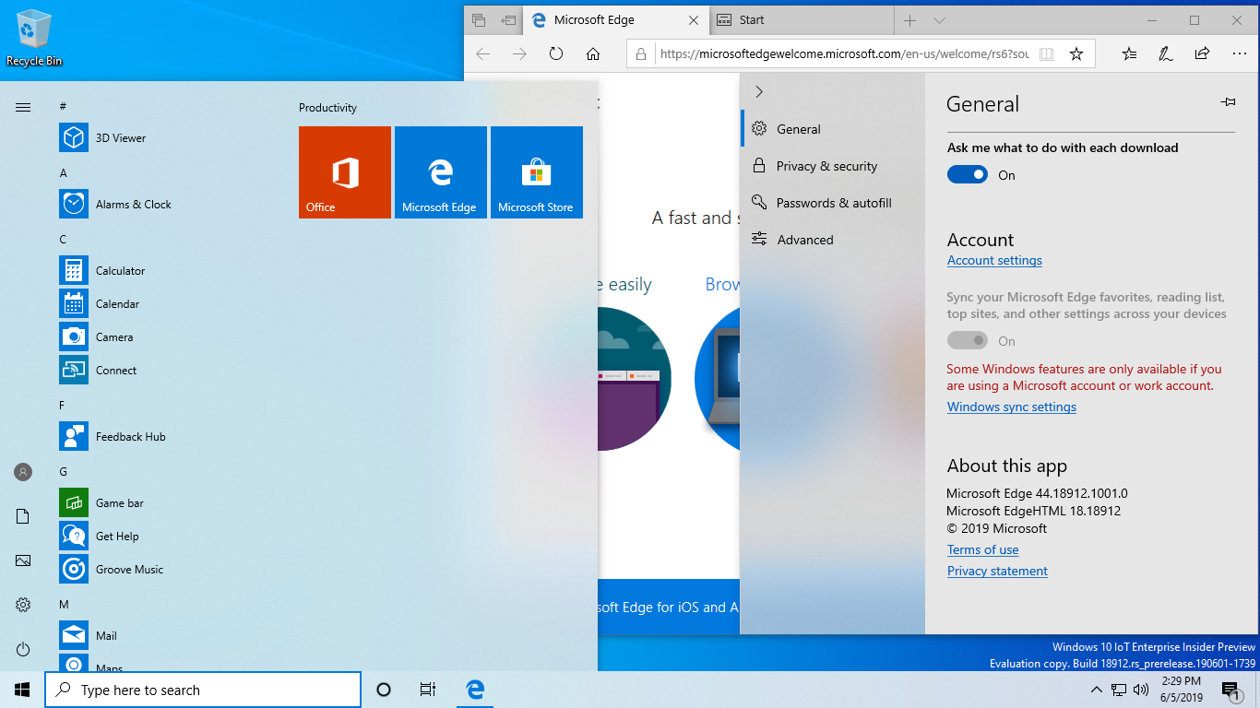
Task: Select Privacy & security settings
Action: click(832, 166)
